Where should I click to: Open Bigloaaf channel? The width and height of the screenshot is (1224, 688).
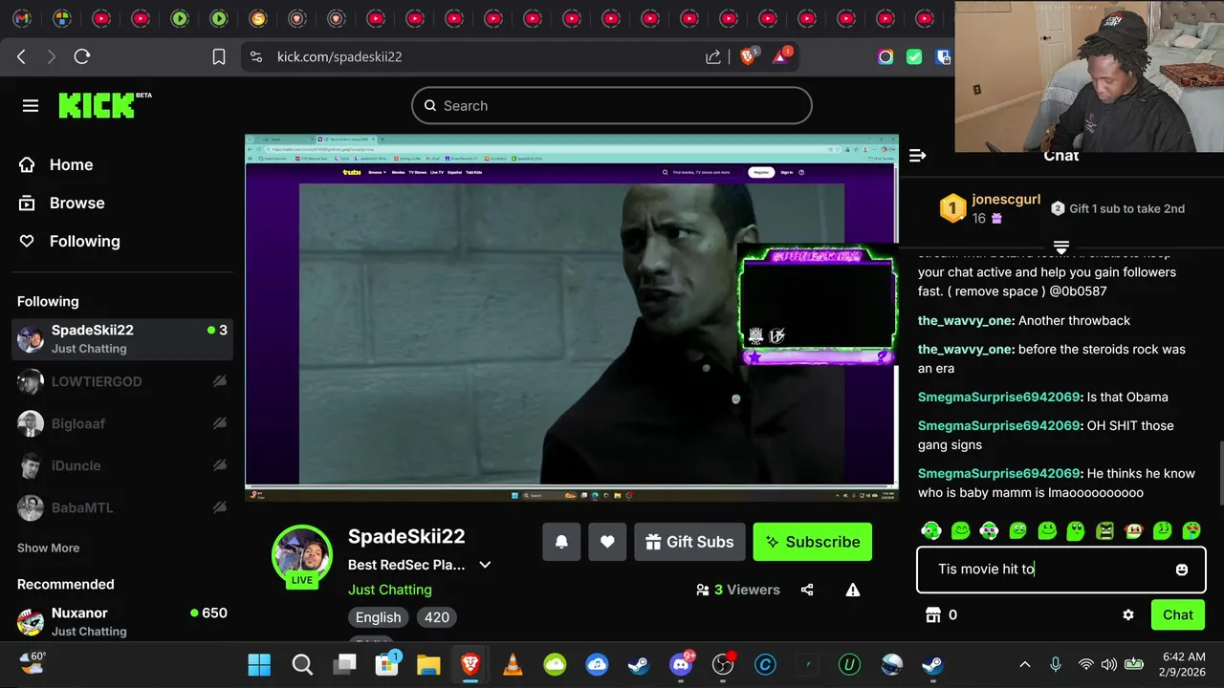point(122,423)
